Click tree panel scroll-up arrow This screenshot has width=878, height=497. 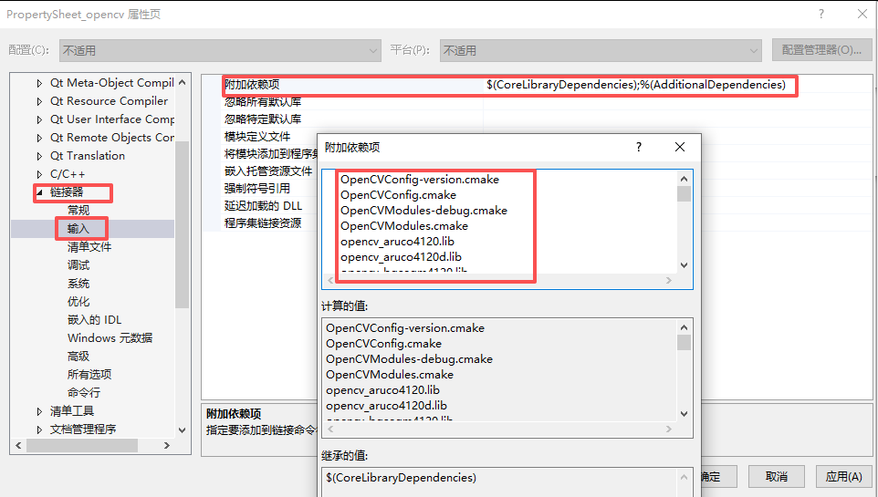pos(182,83)
